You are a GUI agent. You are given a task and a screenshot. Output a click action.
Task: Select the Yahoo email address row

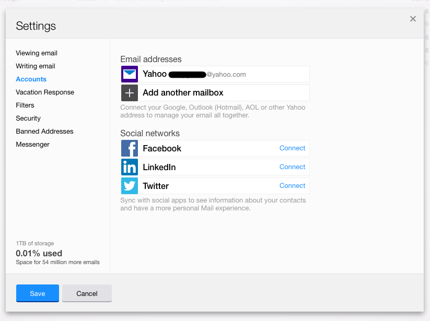225,74
